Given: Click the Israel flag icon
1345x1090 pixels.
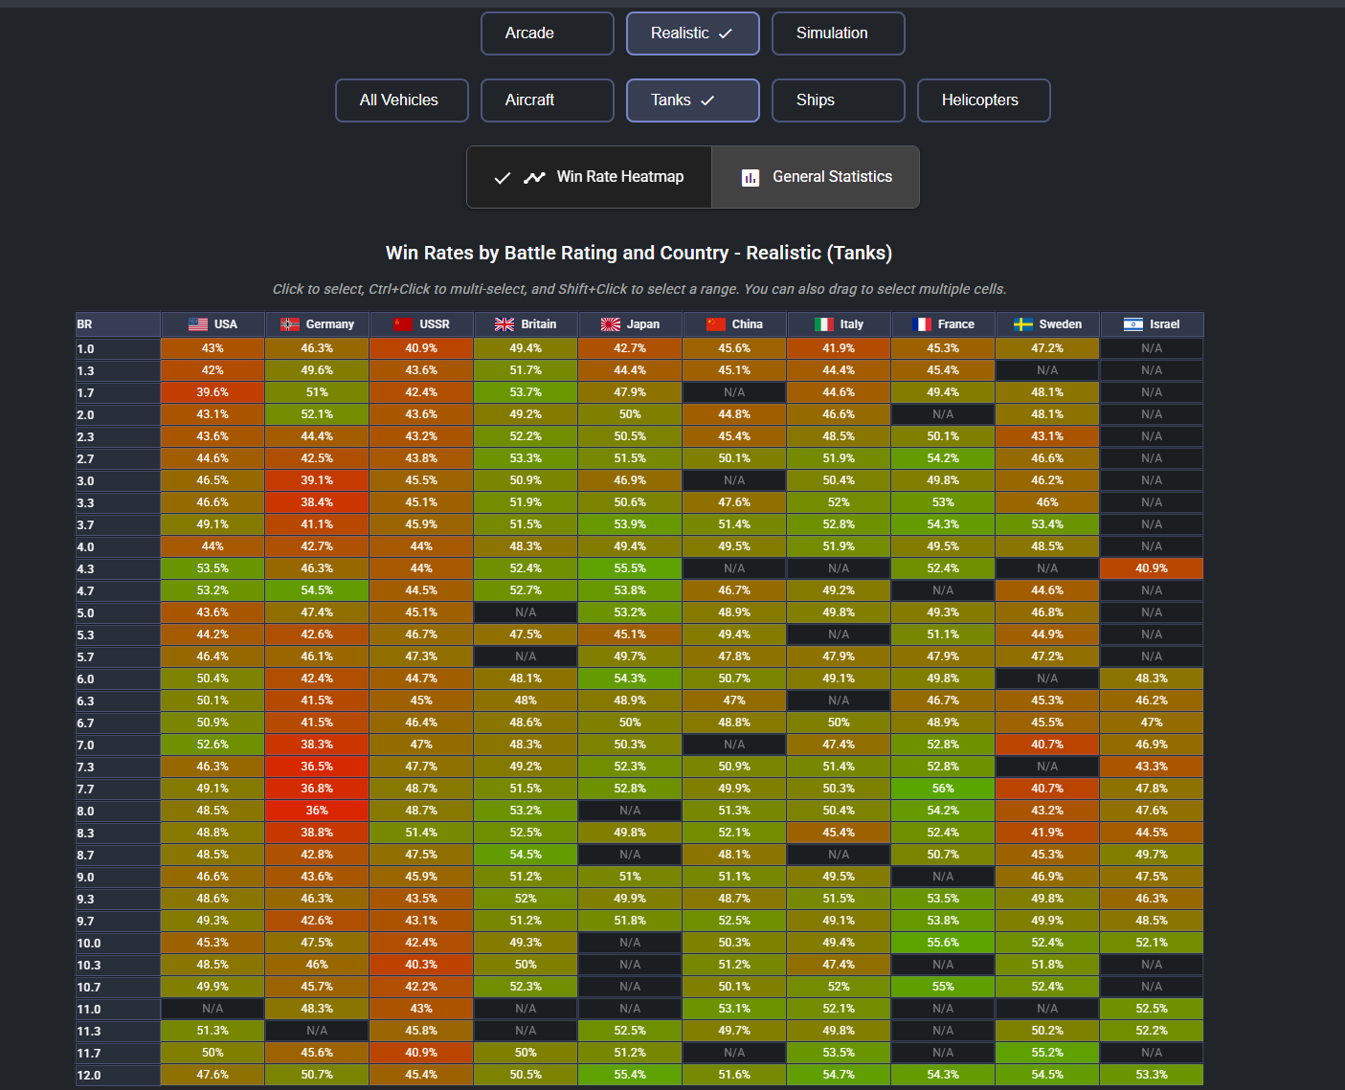Looking at the screenshot, I should tap(1133, 324).
